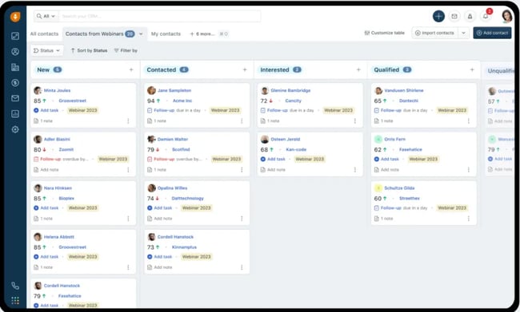Open Cordell Hanstock contact in Contacted column

tap(175, 237)
